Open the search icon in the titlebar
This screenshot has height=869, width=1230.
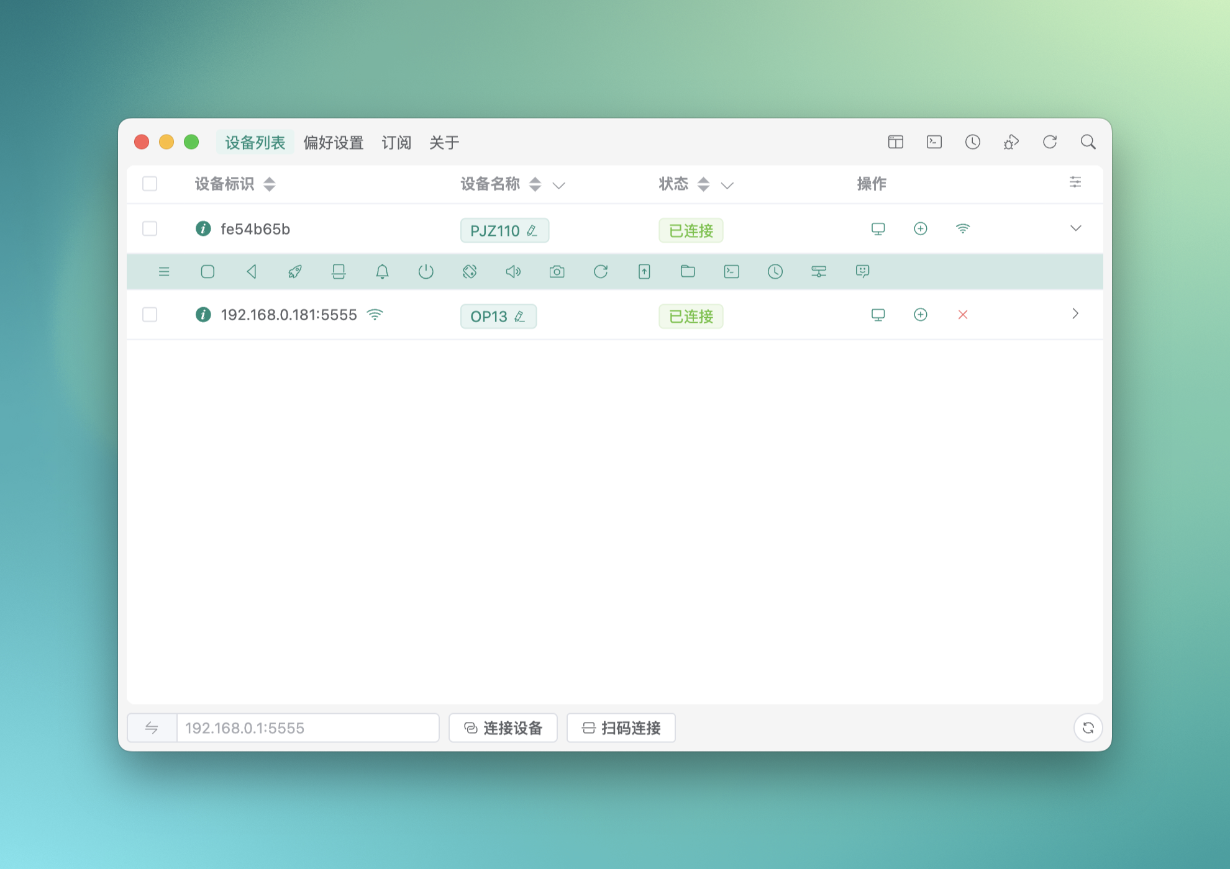pos(1088,142)
